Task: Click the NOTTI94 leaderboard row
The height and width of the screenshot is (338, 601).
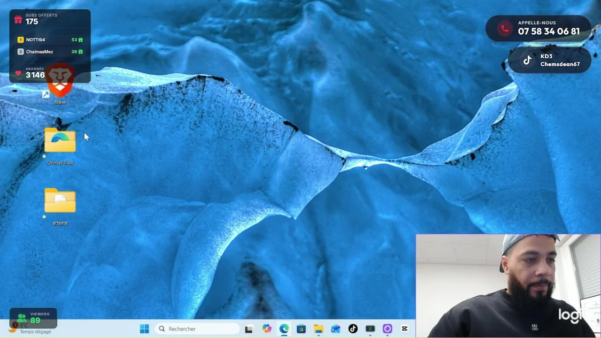Action: [50, 40]
